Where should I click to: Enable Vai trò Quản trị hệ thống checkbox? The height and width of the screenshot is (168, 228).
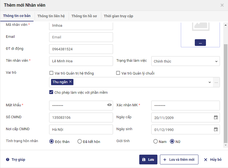51,73
